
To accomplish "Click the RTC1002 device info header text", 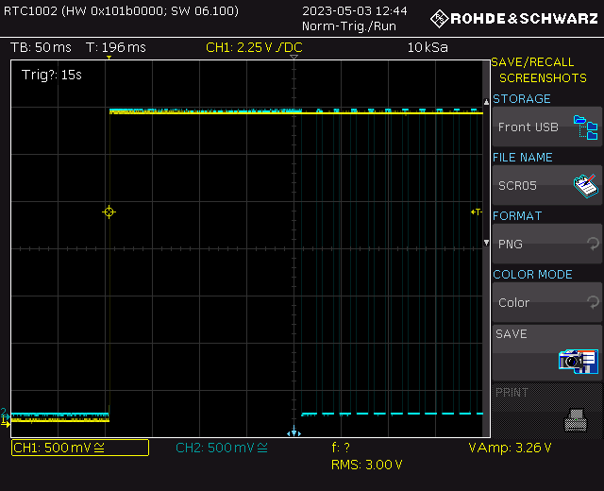I will [x=121, y=10].
